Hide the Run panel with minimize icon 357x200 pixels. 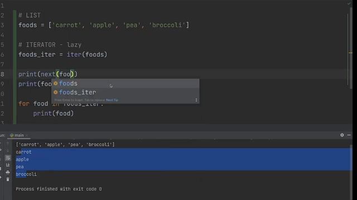pos(349,135)
